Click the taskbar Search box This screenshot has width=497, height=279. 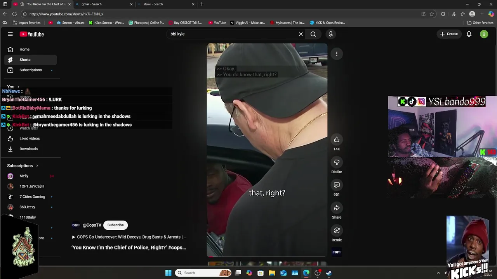tap(203, 273)
